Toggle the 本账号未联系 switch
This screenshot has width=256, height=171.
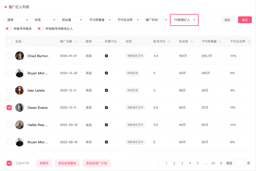coord(8,29)
